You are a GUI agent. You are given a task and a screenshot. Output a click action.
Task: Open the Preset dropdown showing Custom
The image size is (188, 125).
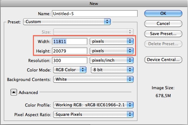pyautogui.click(x=67, y=22)
